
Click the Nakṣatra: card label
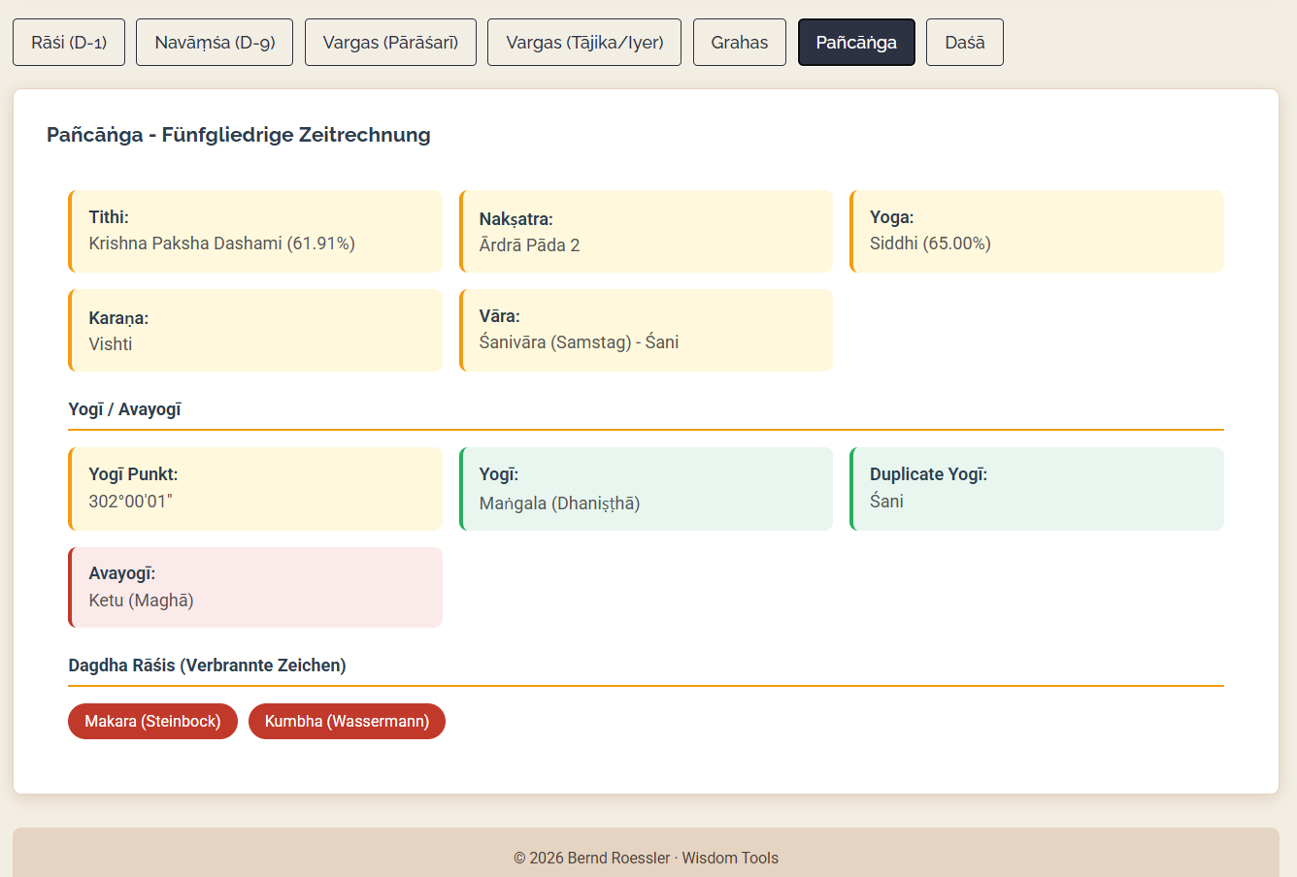516,219
